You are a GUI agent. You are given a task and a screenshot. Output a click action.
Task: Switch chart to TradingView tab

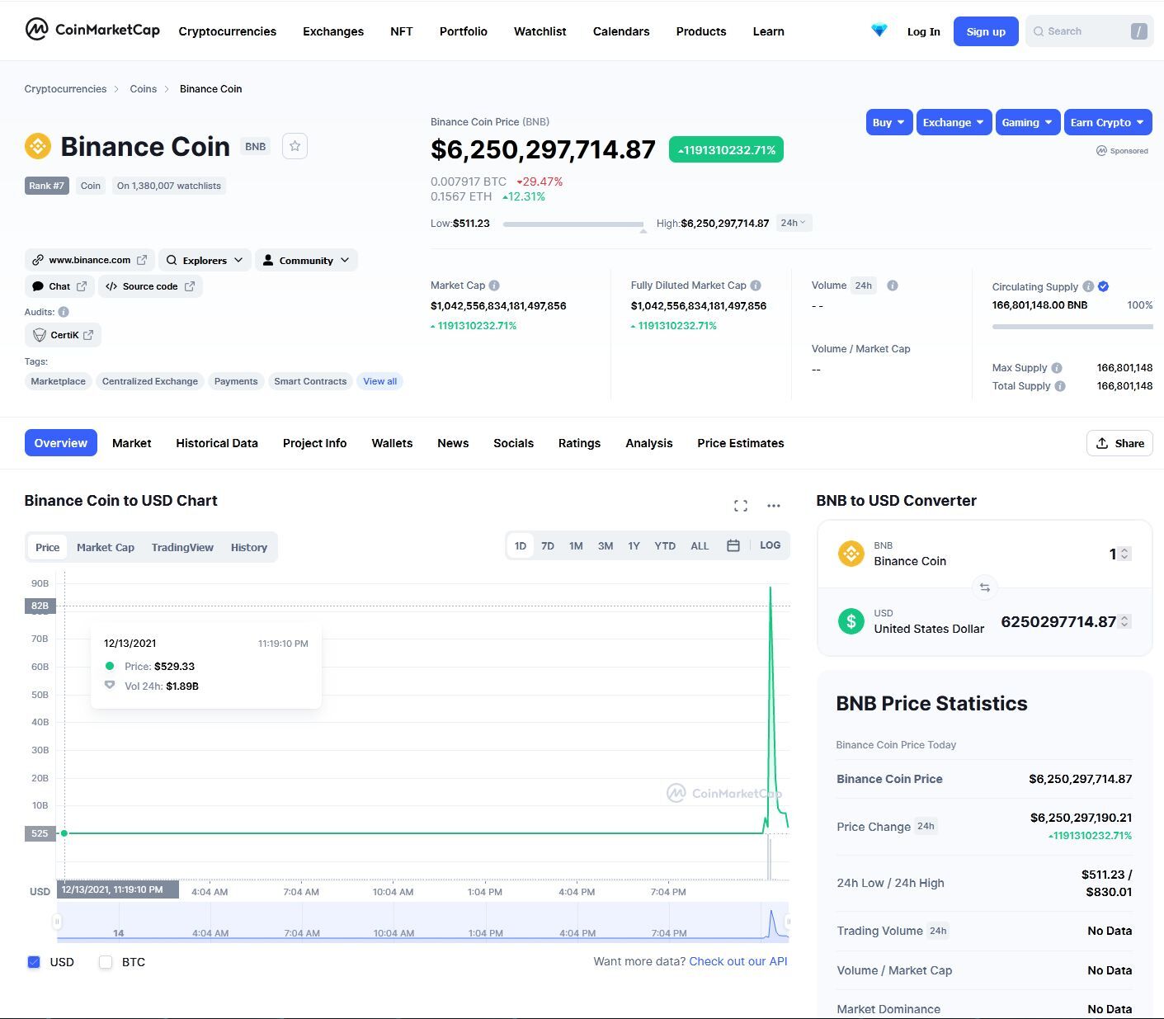pos(182,547)
